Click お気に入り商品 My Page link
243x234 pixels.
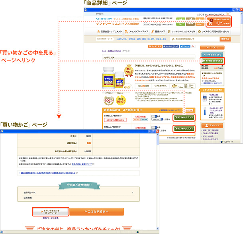click(208, 136)
